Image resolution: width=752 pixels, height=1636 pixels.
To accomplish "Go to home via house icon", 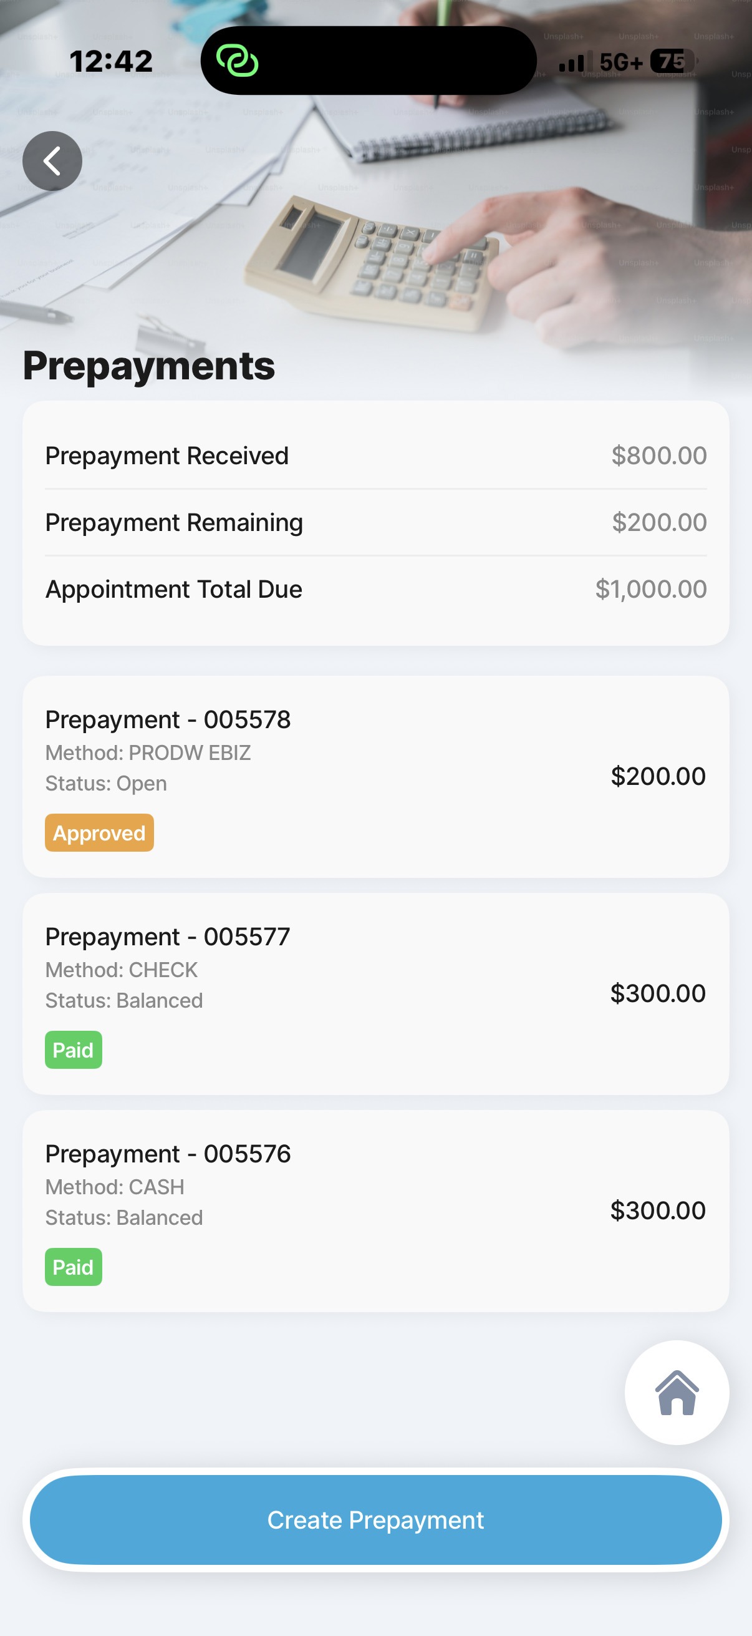I will 677,1392.
